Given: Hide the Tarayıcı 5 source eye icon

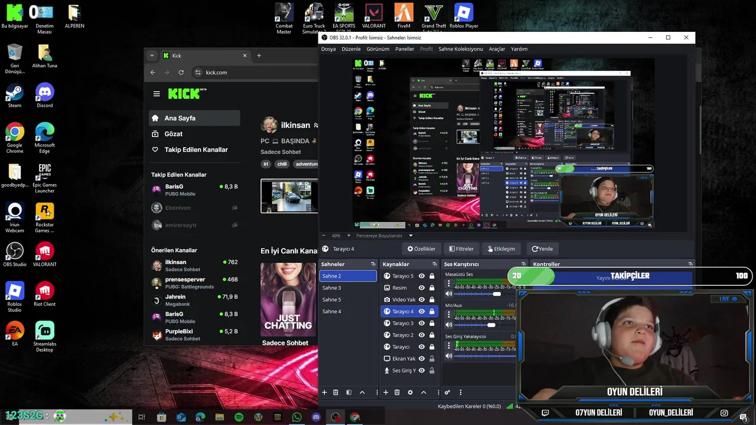Looking at the screenshot, I should click(x=422, y=276).
